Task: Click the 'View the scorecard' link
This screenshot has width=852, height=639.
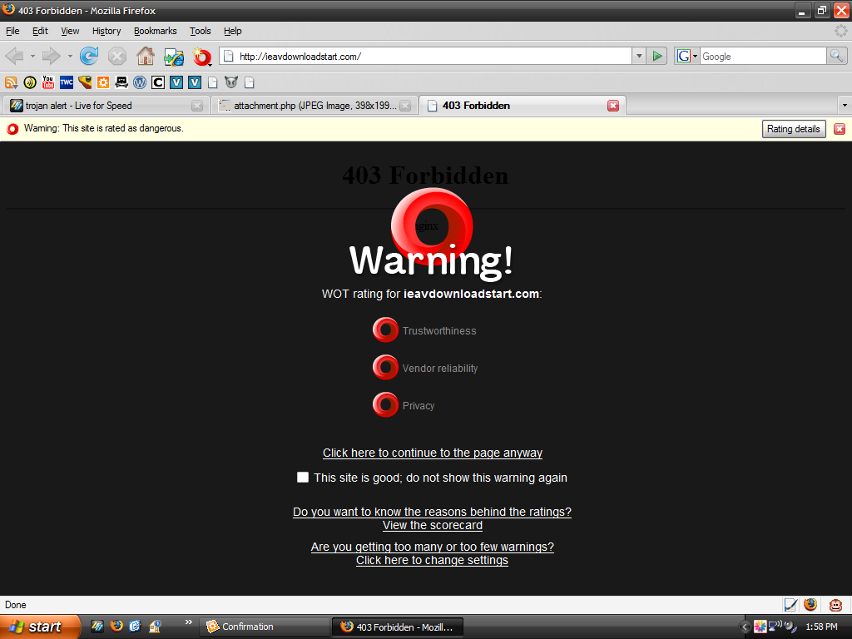Action: [433, 526]
